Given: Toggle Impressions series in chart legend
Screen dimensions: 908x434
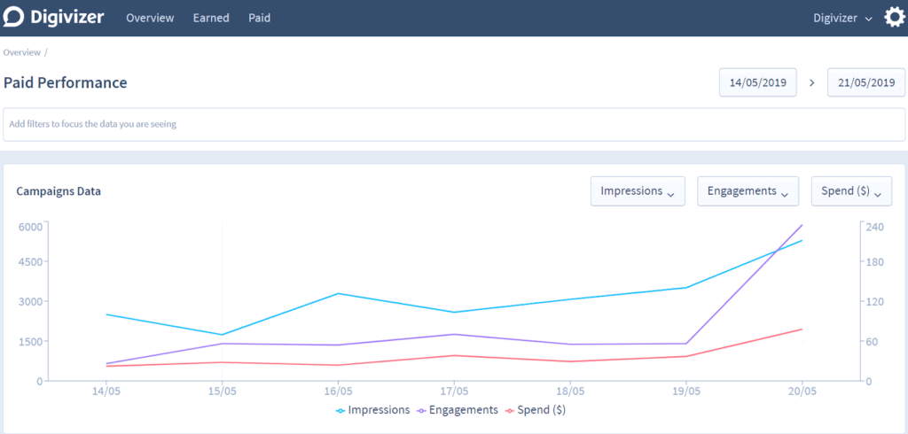Looking at the screenshot, I should 372,410.
